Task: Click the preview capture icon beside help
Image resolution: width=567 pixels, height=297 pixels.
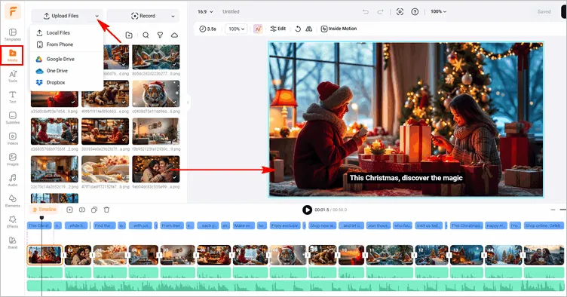Action: point(400,11)
